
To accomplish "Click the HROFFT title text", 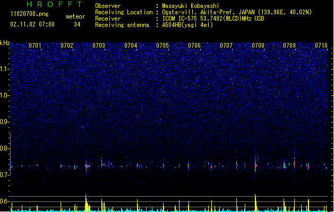I will coord(54,4).
